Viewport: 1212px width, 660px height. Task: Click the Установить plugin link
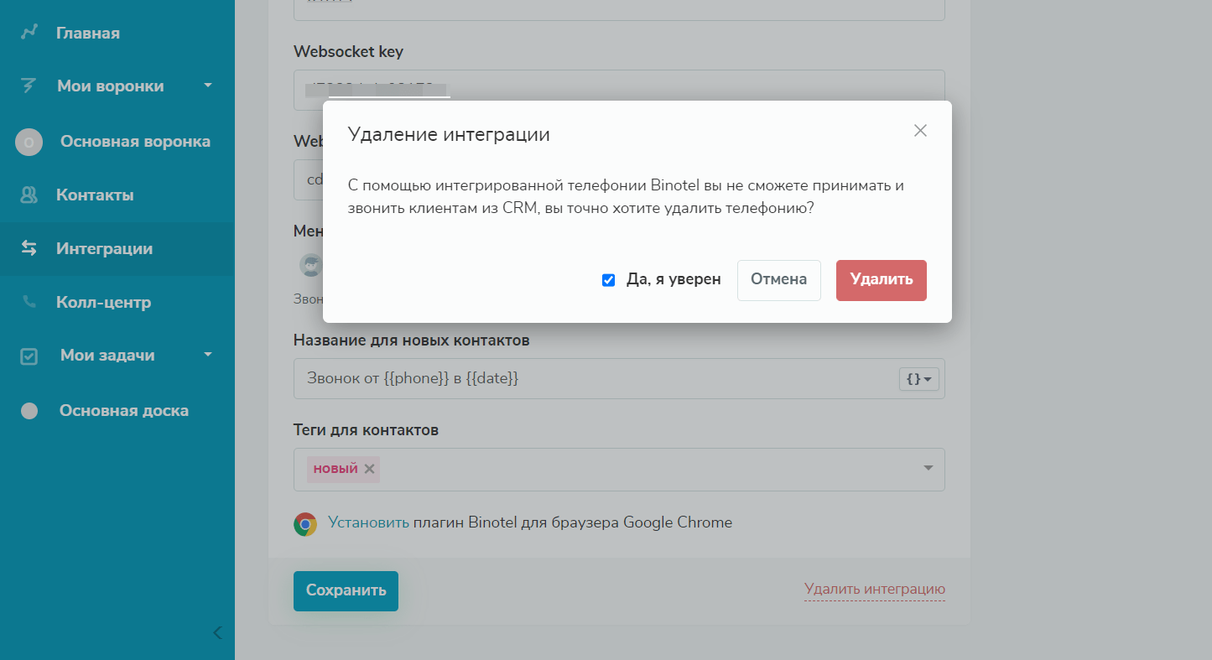point(368,522)
